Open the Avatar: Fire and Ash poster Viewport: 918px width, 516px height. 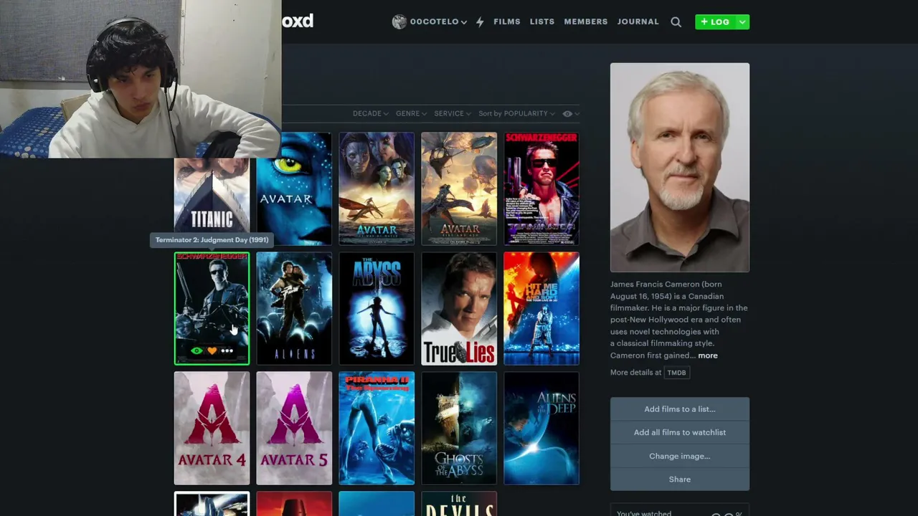pos(459,189)
